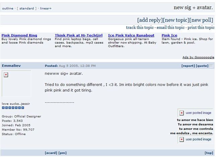Click 'Posts: 3,543' text
The height and width of the screenshot is (157, 216).
point(12,121)
